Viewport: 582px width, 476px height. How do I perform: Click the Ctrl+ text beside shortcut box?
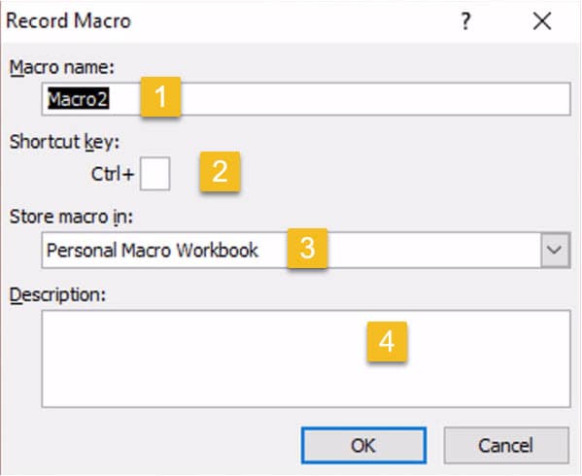[x=113, y=174]
